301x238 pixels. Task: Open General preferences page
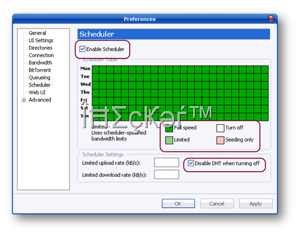click(x=38, y=33)
